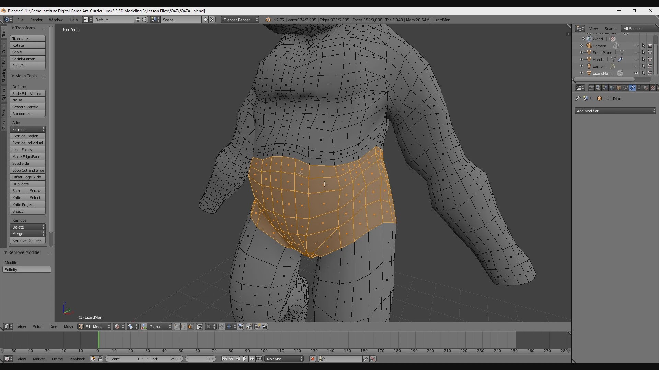Image resolution: width=659 pixels, height=370 pixels.
Task: Open snap element type selector
Action: pyautogui.click(x=231, y=326)
